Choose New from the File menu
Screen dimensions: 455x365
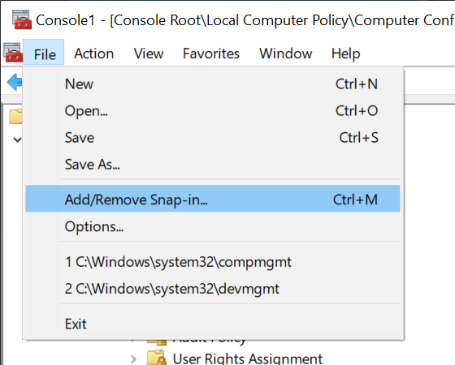213,84
